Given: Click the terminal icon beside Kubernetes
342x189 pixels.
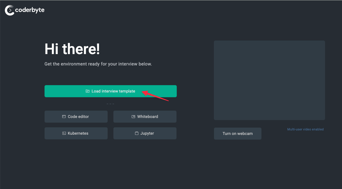Looking at the screenshot, I should (x=64, y=133).
